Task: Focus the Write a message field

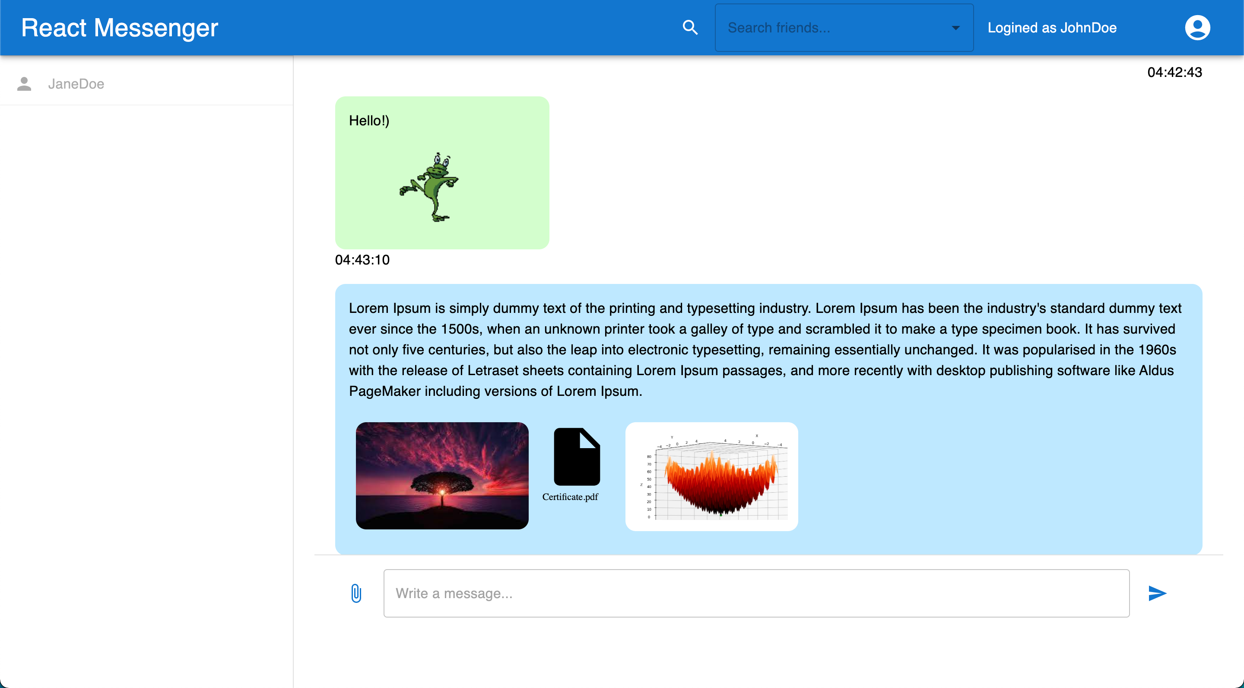Action: tap(756, 593)
